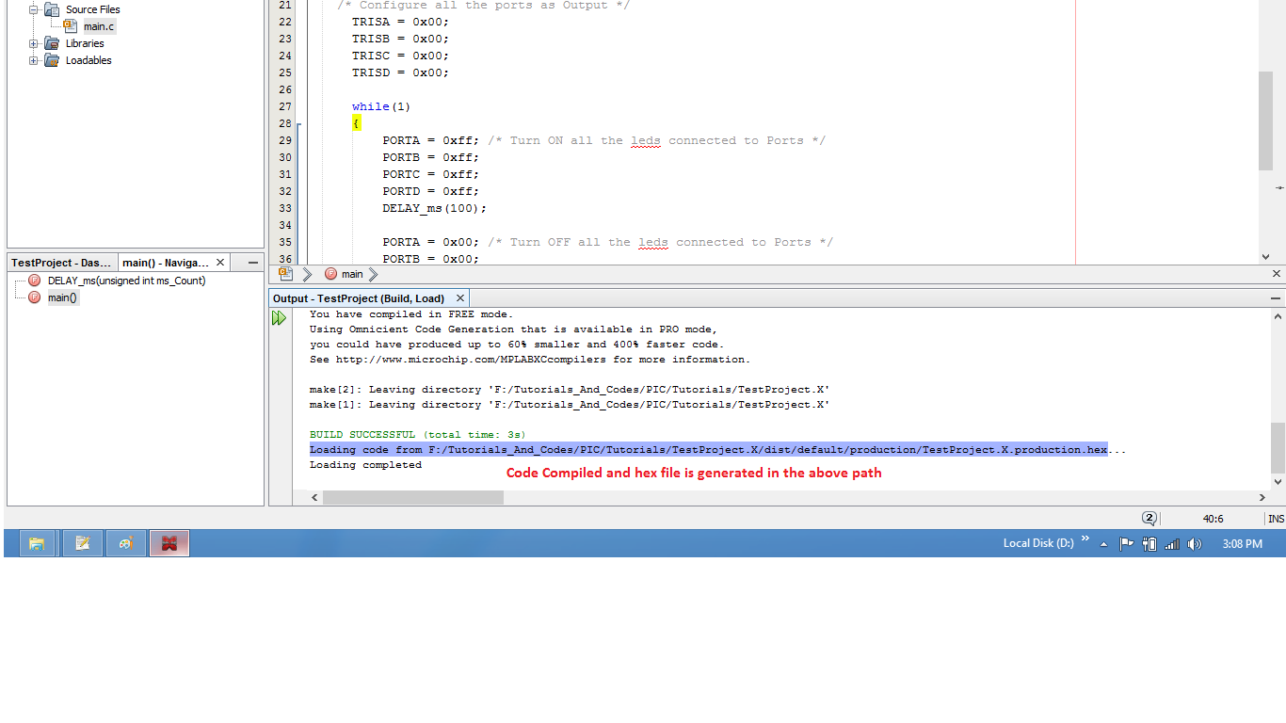Click the highlighted opening brace on line 28
This screenshot has height=723, width=1286.
coord(356,123)
